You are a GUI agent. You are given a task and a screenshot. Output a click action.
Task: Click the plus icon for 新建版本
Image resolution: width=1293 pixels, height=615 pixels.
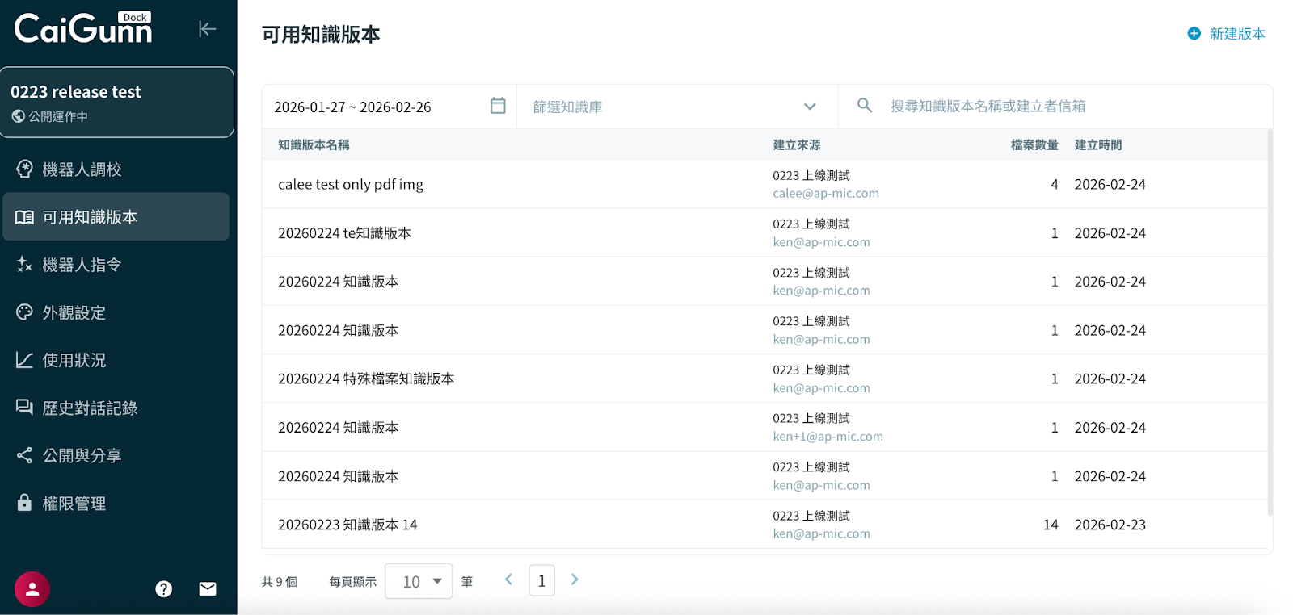point(1194,34)
